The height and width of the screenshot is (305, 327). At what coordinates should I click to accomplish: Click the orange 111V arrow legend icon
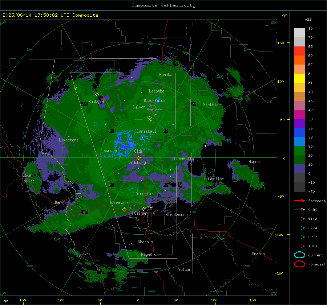(x=299, y=219)
